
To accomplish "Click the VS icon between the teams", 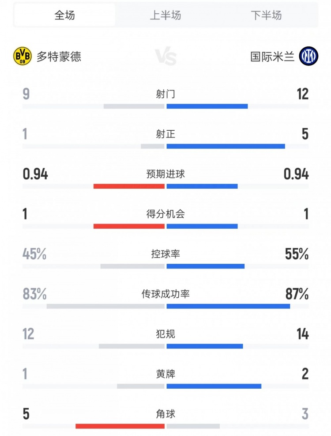I will point(165,57).
